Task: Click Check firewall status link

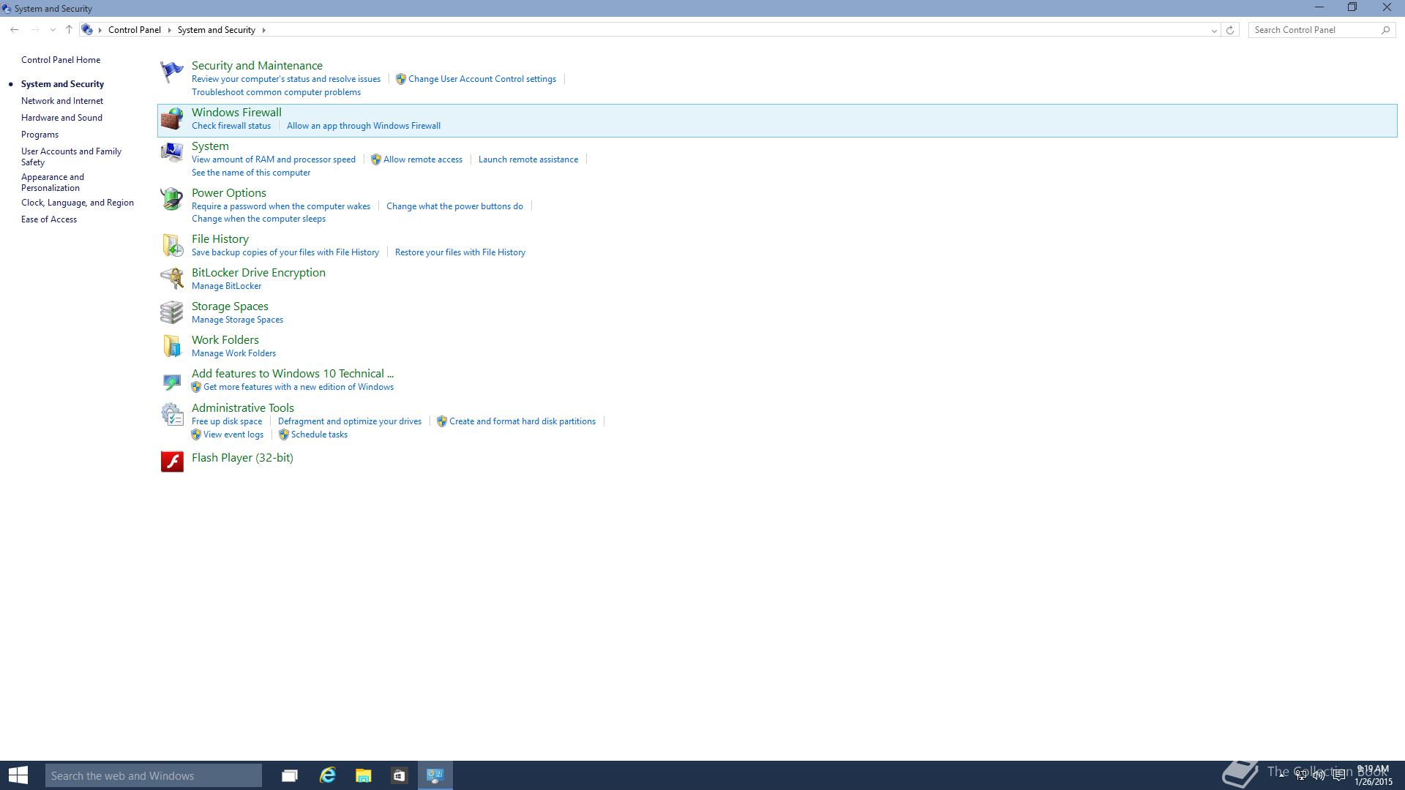Action: (x=231, y=126)
